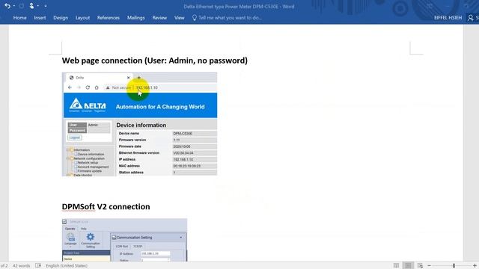This screenshot has width=479, height=269.
Task: Toggle Touch/Mouse mode icon
Action: (x=31, y=6)
